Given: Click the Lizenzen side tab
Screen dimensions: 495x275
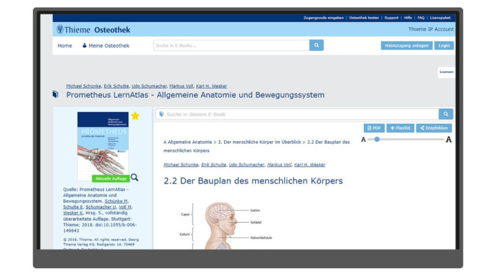Looking at the screenshot, I should (x=446, y=72).
